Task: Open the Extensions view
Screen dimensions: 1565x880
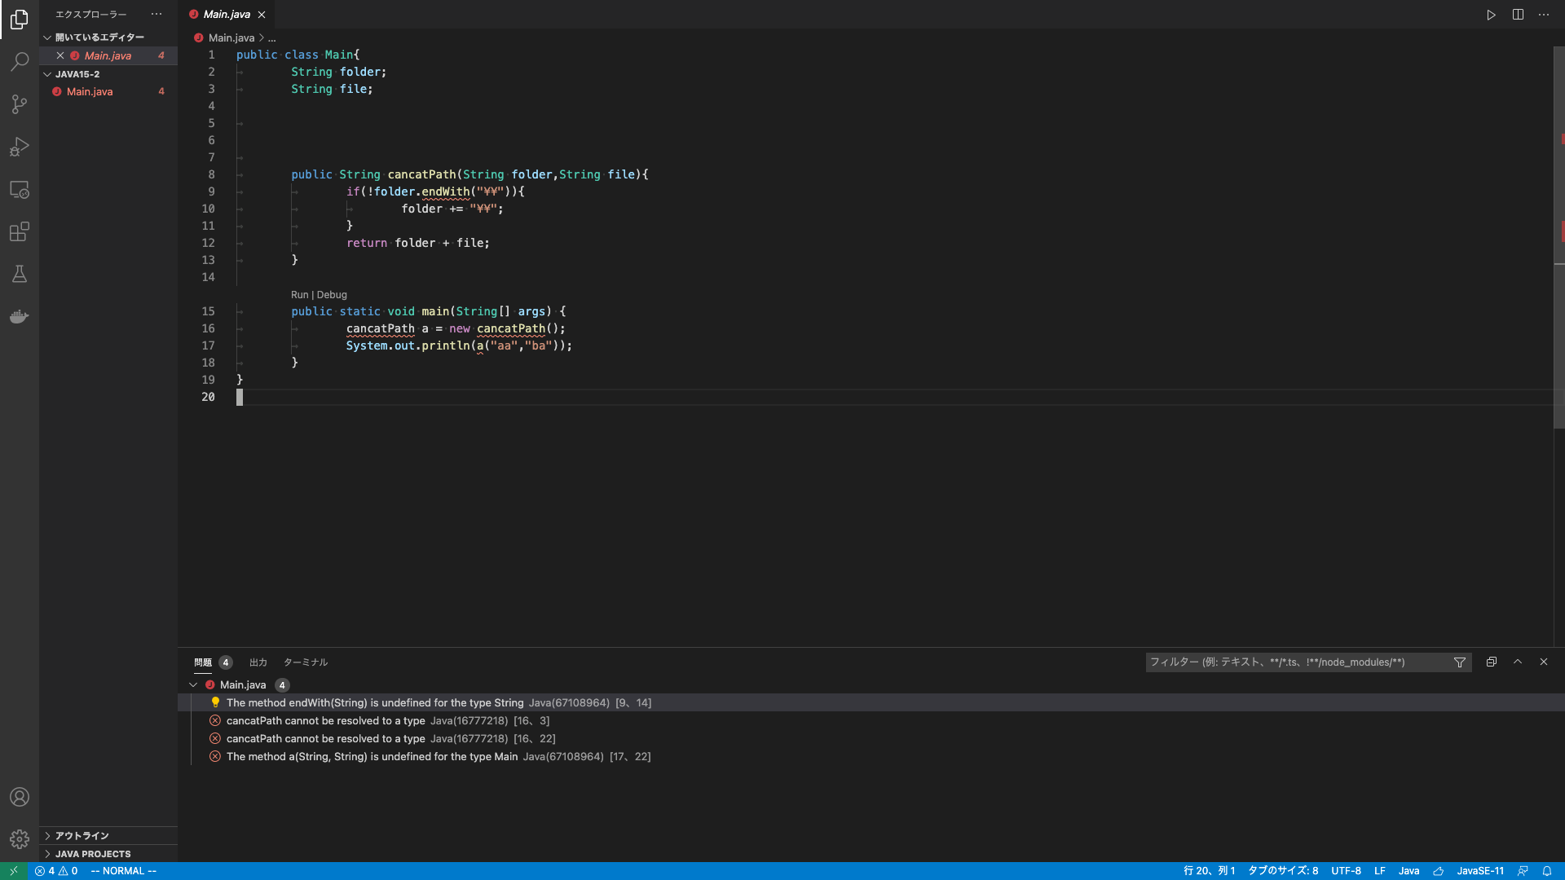Action: pos(20,232)
